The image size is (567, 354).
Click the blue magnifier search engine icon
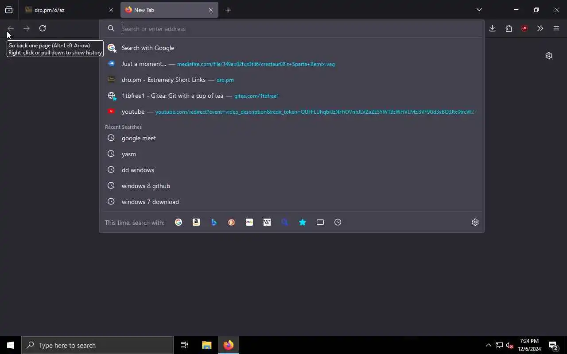pos(285,222)
